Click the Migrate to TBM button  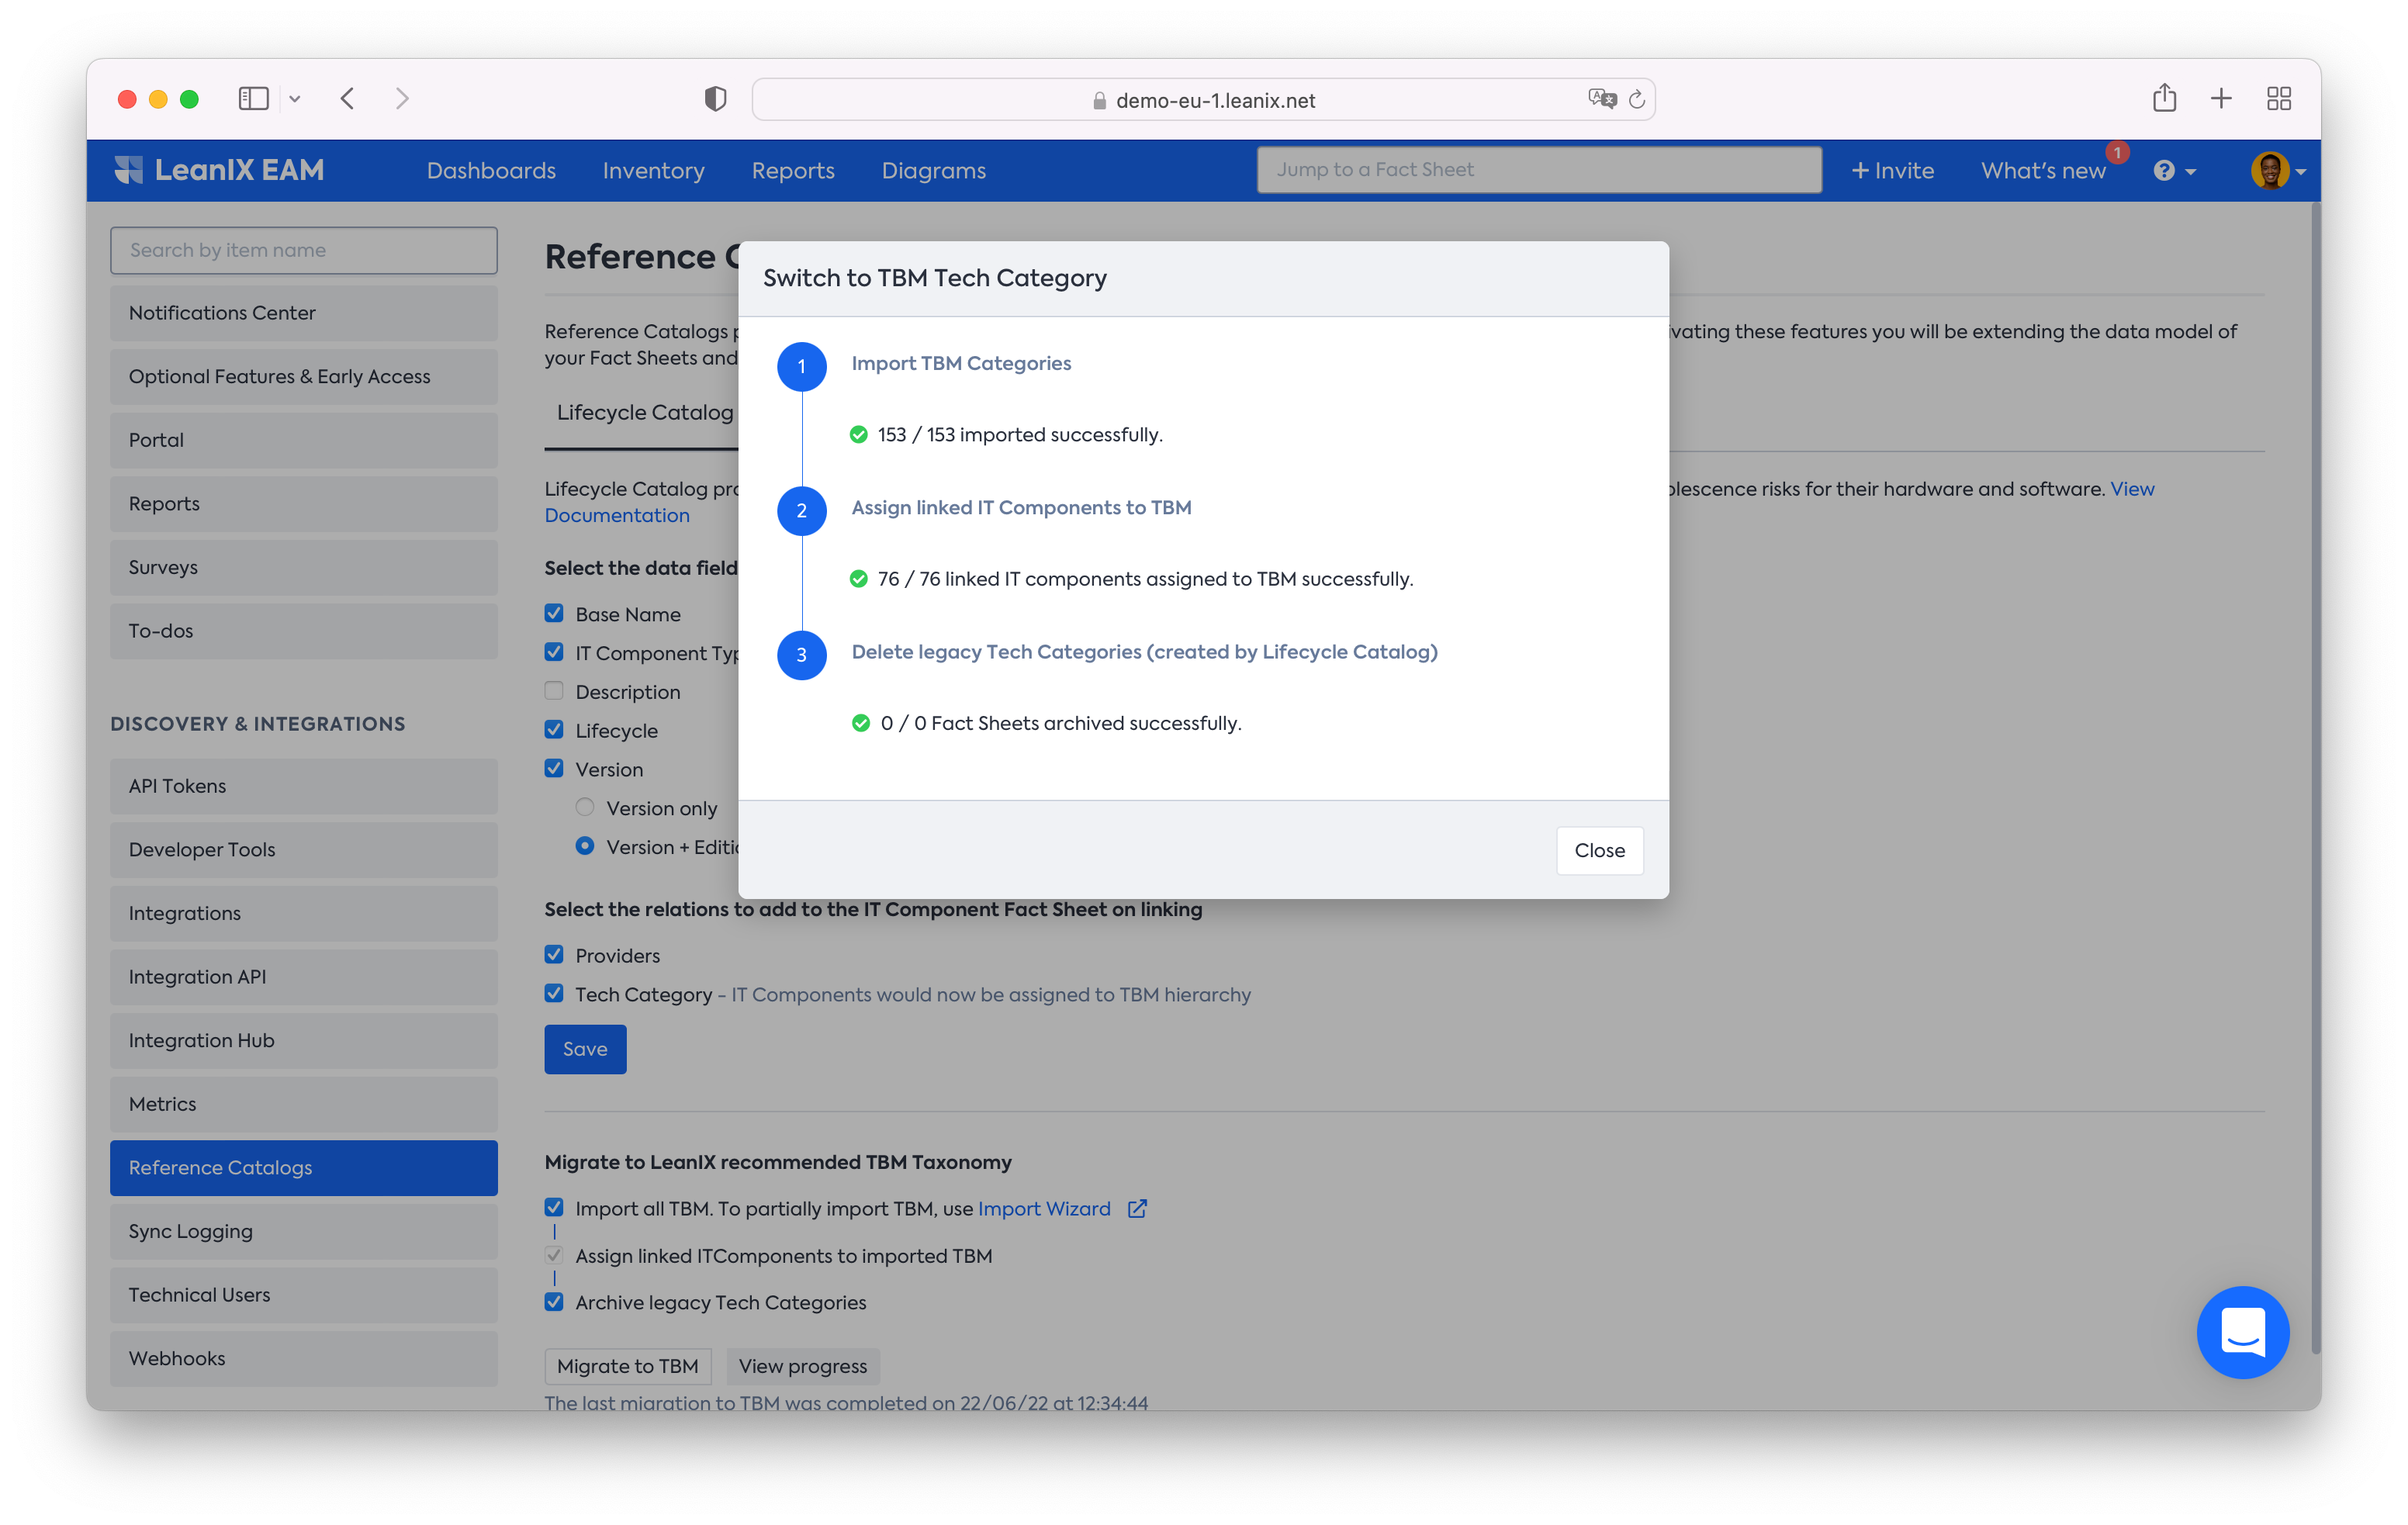(627, 1366)
